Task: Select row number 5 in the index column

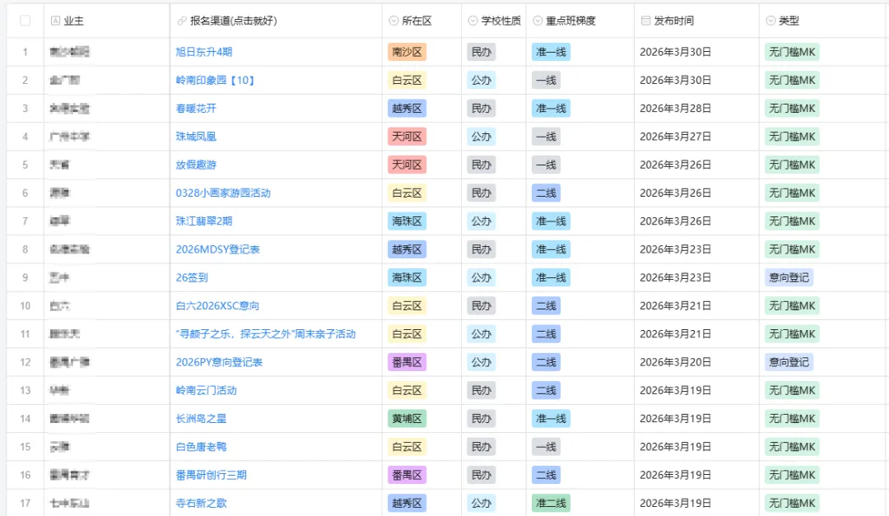Action: [24, 165]
